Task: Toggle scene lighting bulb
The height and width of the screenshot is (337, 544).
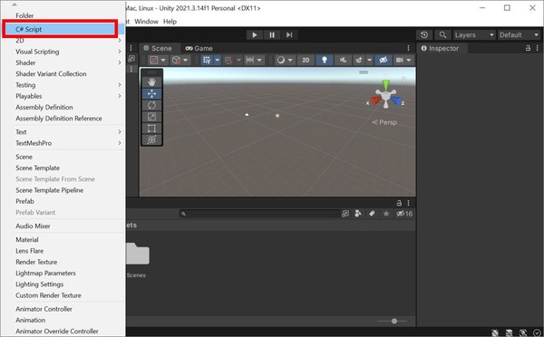Action: pyautogui.click(x=325, y=60)
